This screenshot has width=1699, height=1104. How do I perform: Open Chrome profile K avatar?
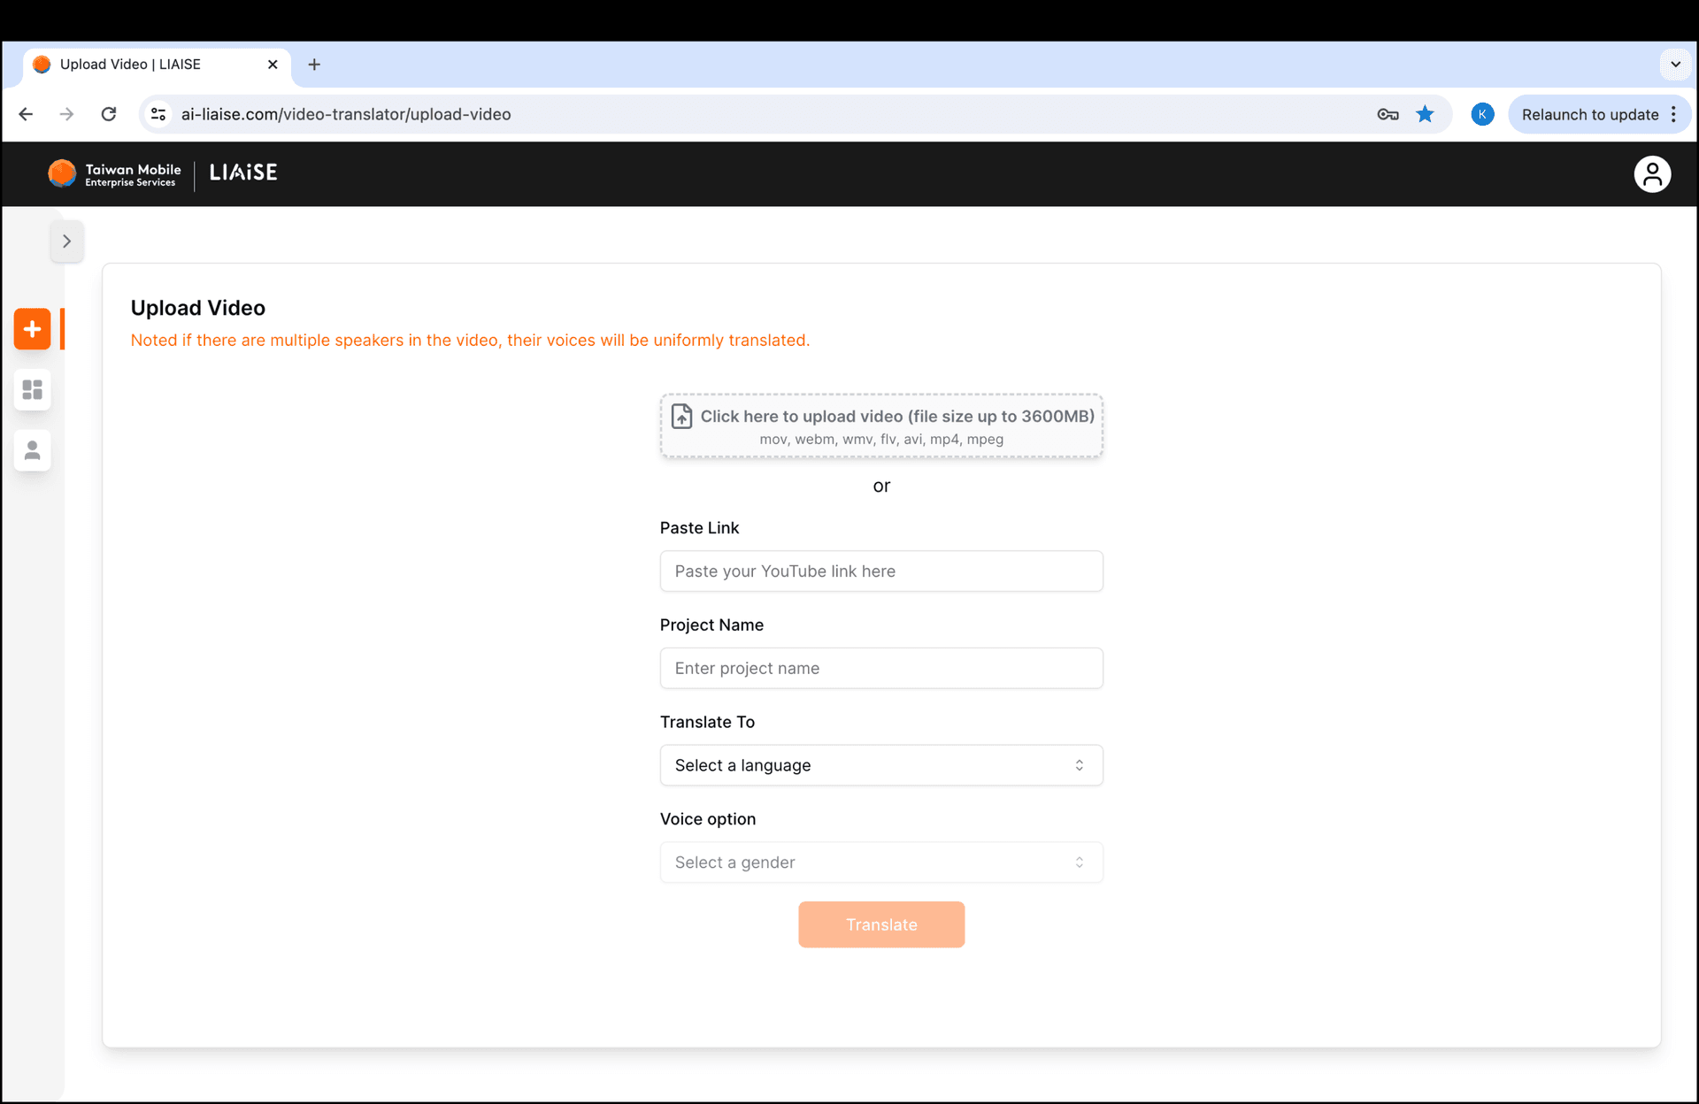coord(1482,114)
